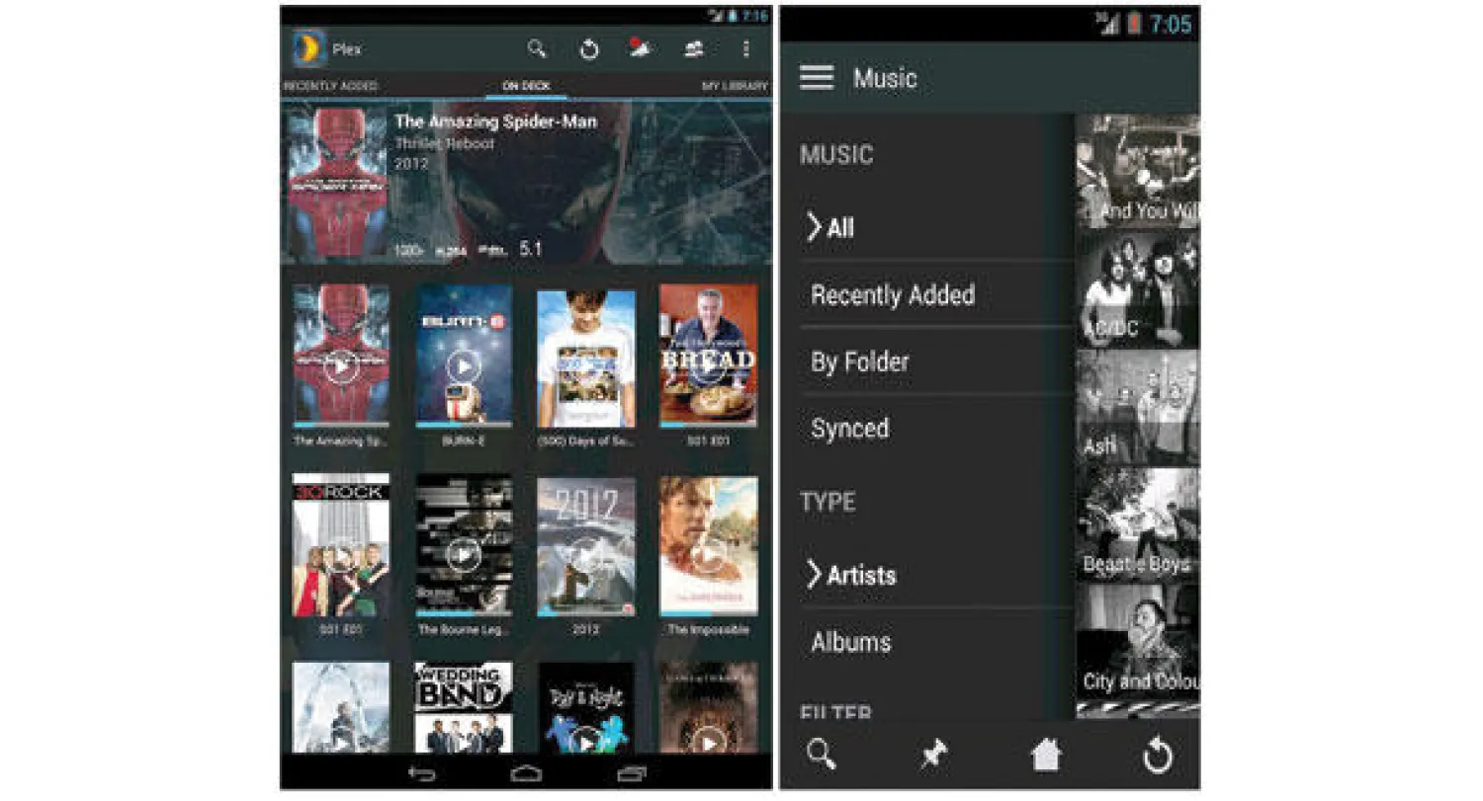Viewport: 1483px width, 801px height.
Task: Open the (500) Days of Summer poster
Action: pos(586,356)
